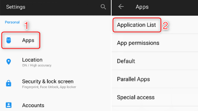Tap Fingerprint, Face Unlock, App locker subtitle
Viewport: 198px width, 111px height.
pyautogui.click(x=49, y=87)
